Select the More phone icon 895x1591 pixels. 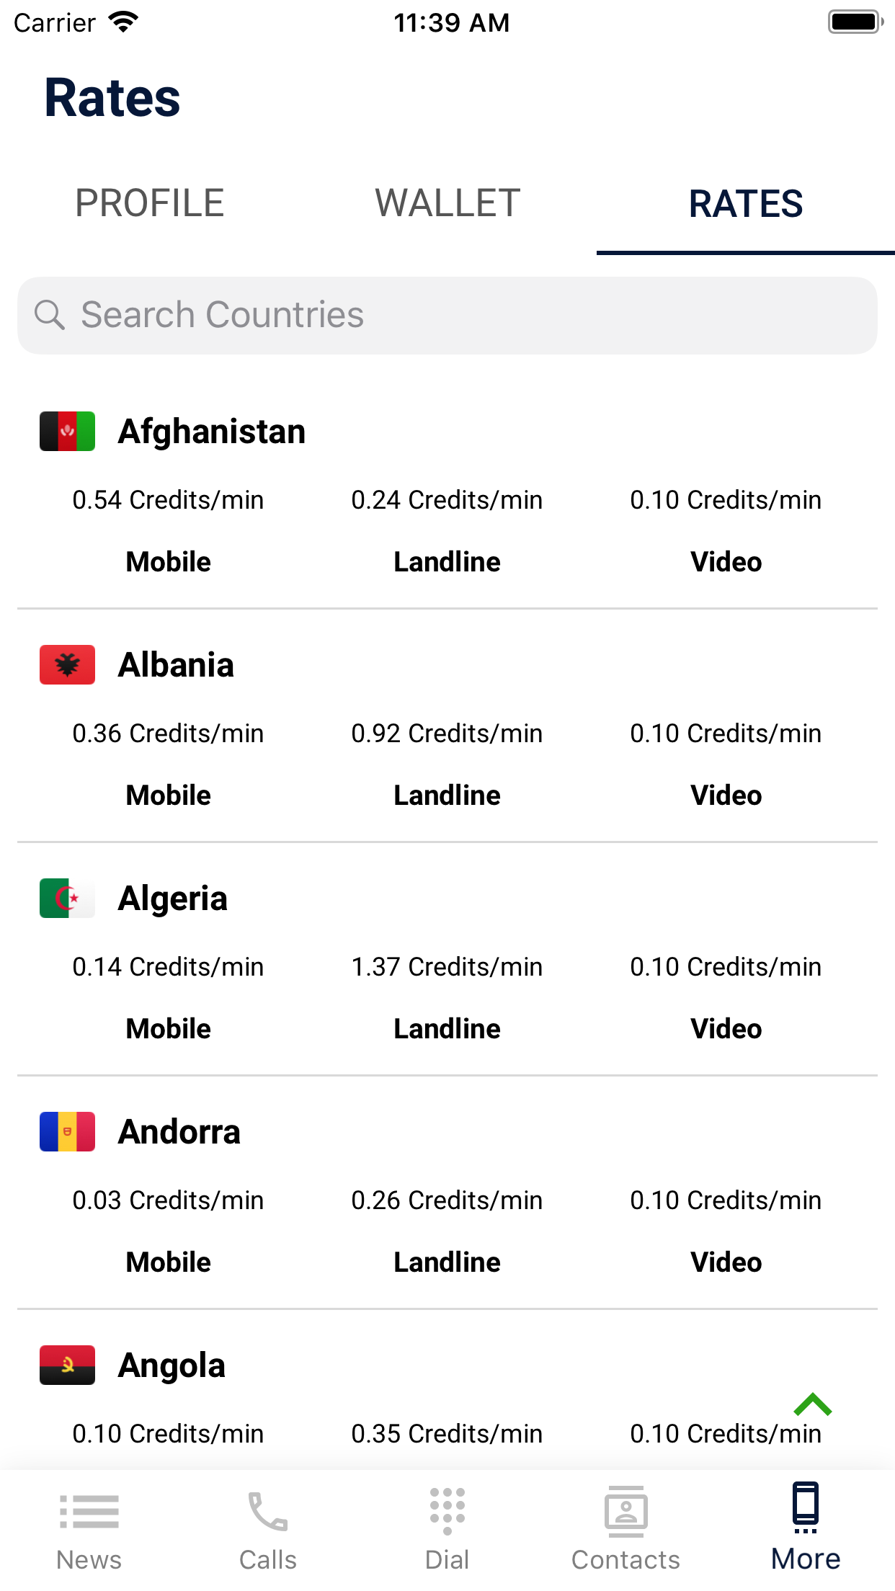[x=805, y=1507]
